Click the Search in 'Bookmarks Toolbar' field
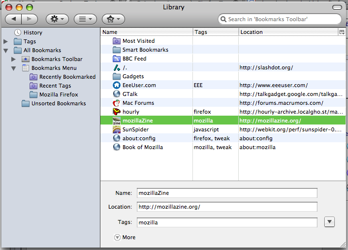This screenshot has width=348, height=250. coord(280,19)
